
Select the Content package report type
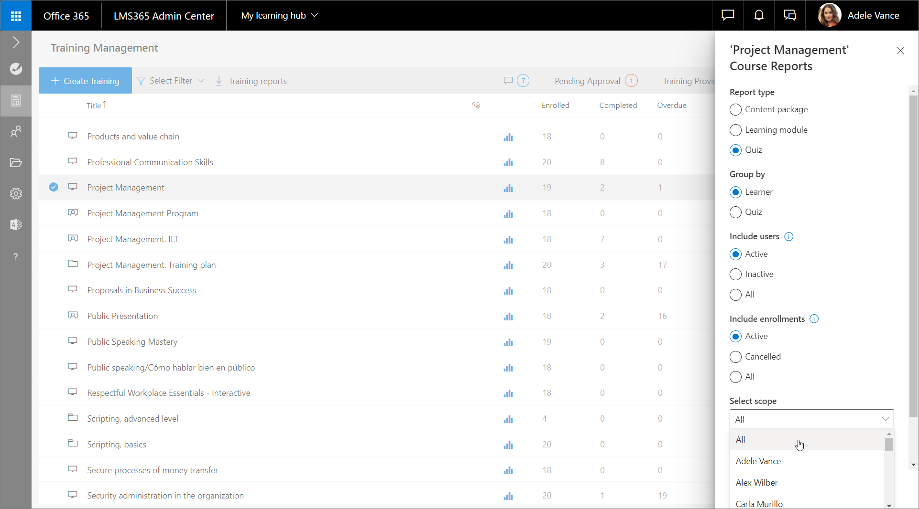click(x=735, y=110)
